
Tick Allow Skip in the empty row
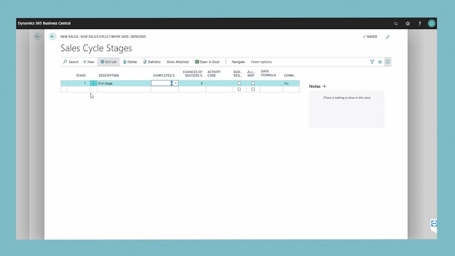[253, 89]
